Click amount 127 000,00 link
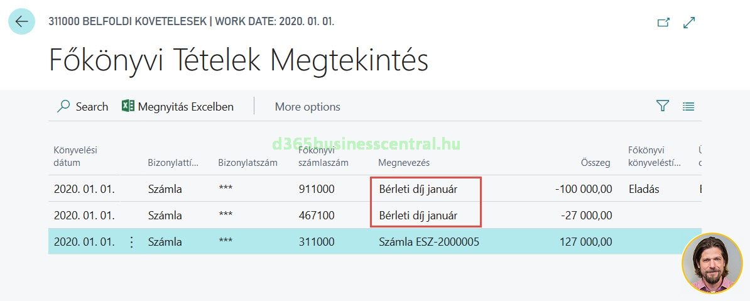 585,242
